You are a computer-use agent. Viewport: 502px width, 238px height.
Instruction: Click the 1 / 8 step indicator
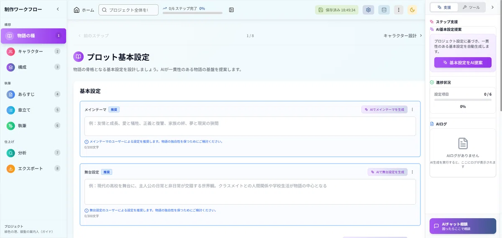click(250, 36)
